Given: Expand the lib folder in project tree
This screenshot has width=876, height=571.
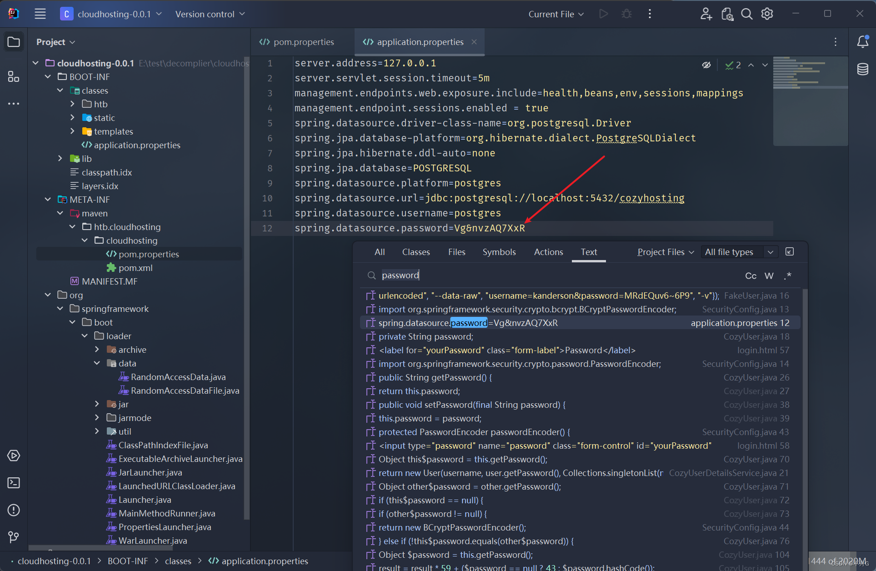Looking at the screenshot, I should (60, 159).
